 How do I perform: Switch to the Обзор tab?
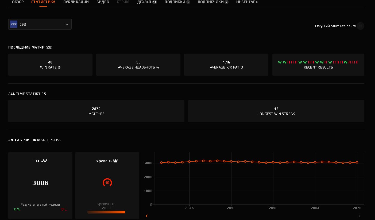pyautogui.click(x=18, y=2)
